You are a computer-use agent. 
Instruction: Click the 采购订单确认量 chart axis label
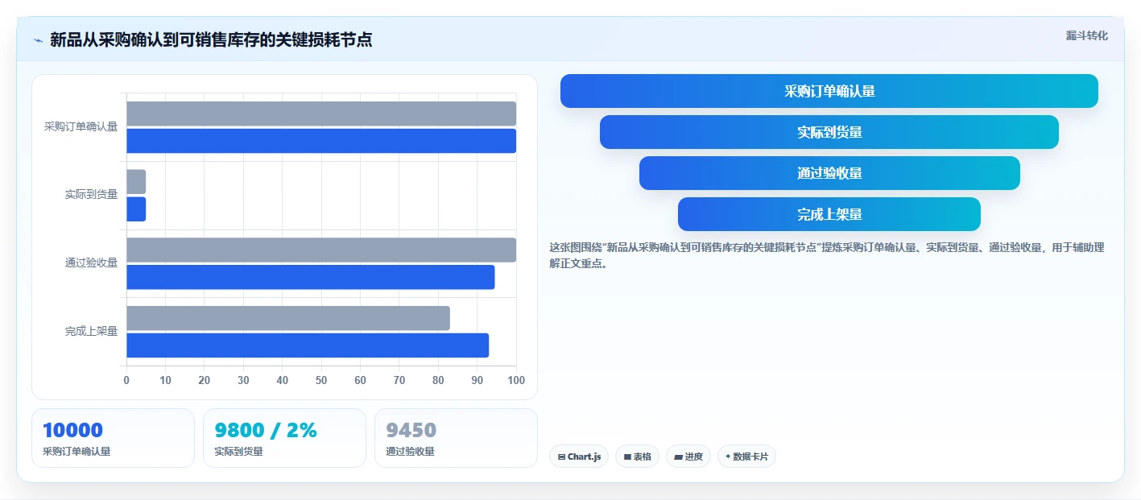tap(81, 126)
